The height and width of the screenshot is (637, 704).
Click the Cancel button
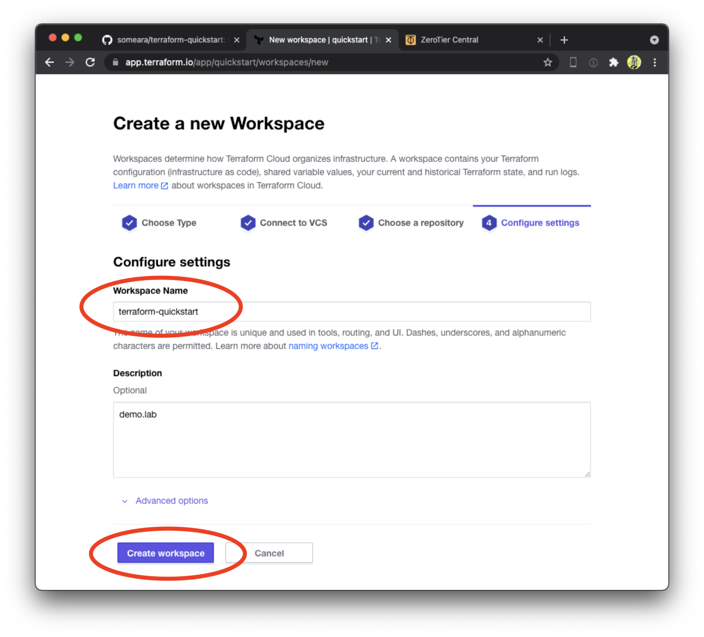[269, 553]
